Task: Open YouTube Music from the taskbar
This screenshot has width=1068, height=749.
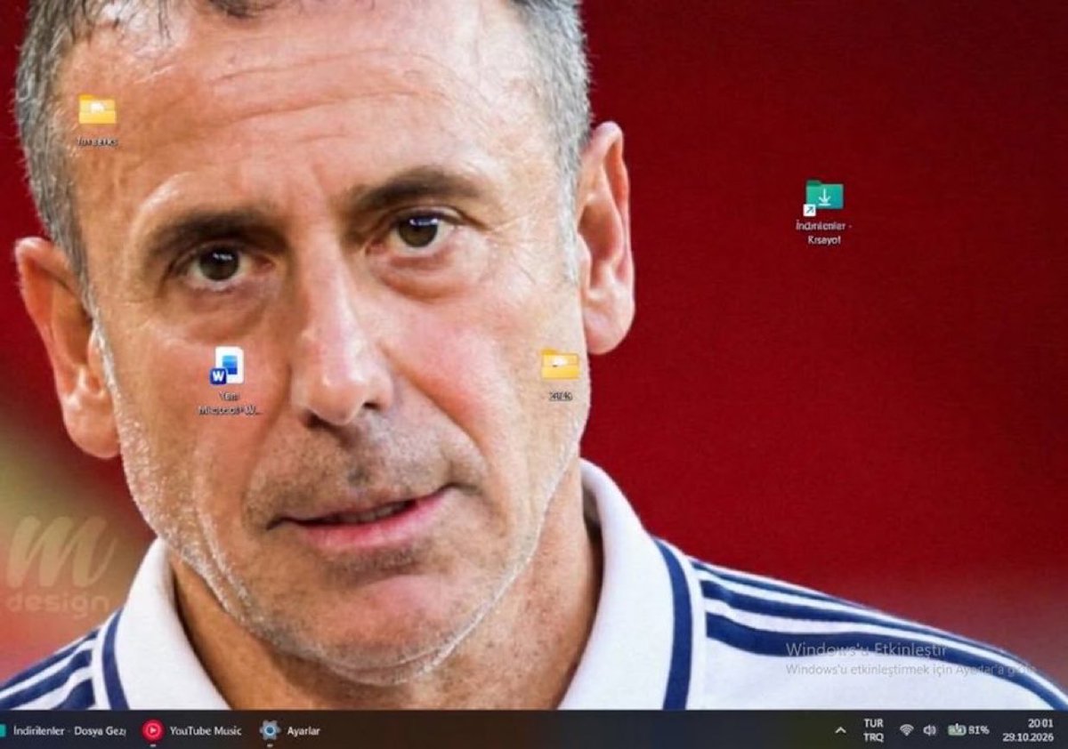Action: 192,730
